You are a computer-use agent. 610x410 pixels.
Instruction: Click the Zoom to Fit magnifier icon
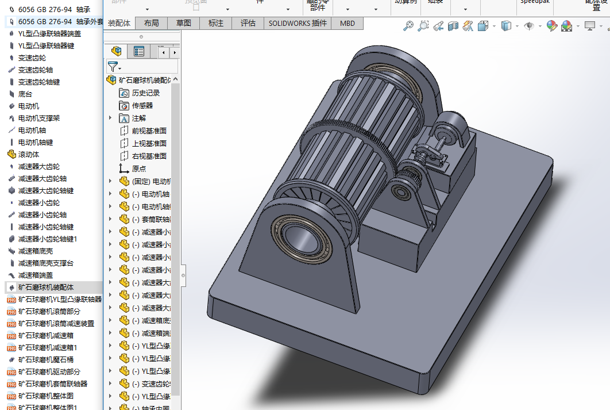[408, 26]
